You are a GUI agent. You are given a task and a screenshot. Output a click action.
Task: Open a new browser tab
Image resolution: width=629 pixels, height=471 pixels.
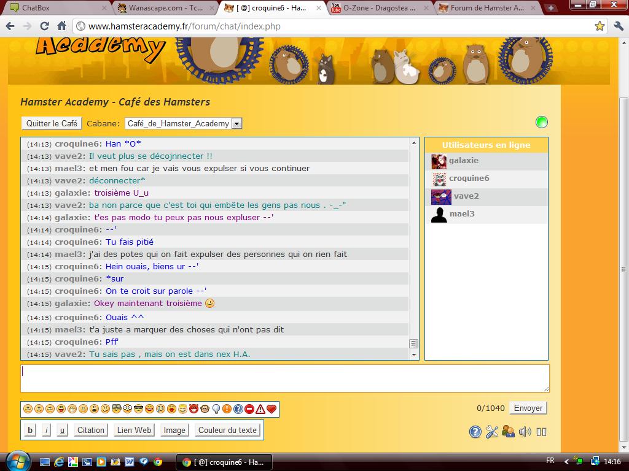[x=551, y=8]
